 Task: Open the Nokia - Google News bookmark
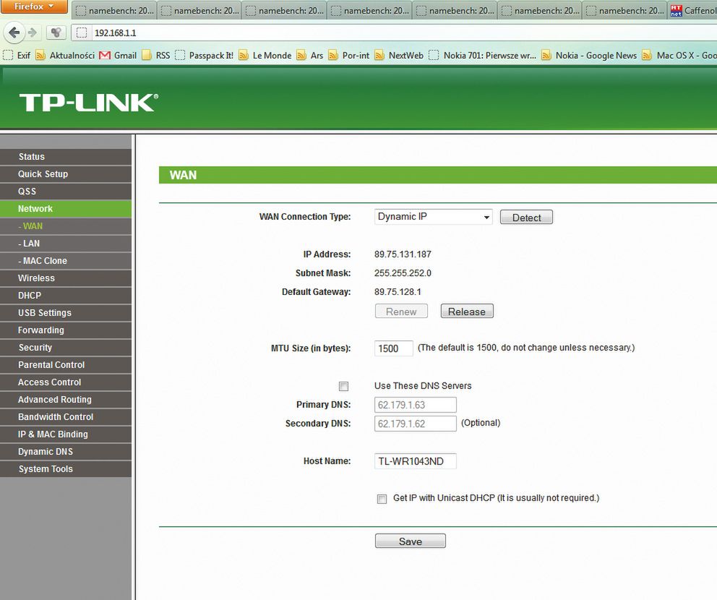[x=589, y=56]
